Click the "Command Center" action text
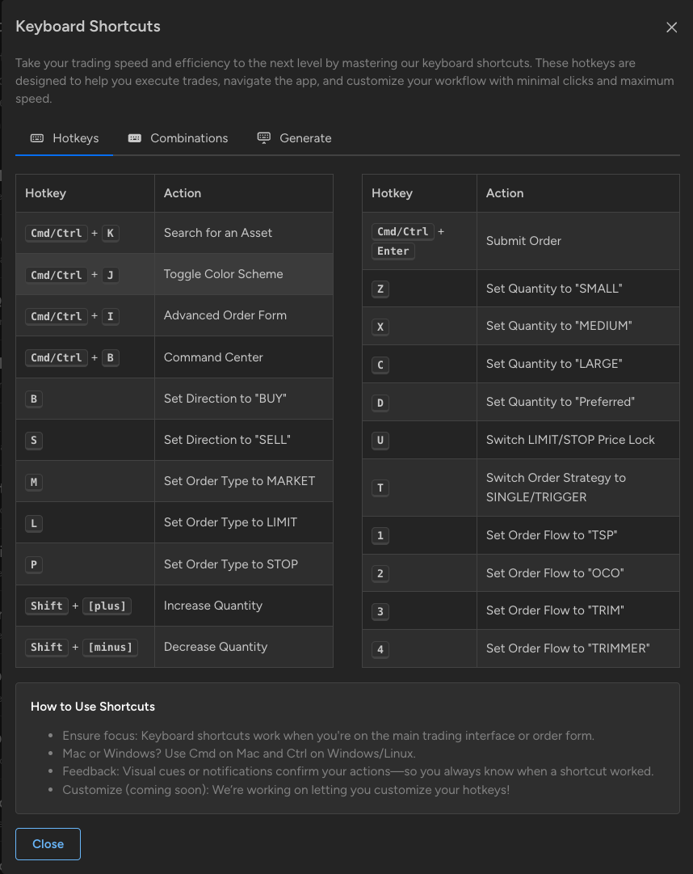Screen dimensions: 693x874 (213, 357)
